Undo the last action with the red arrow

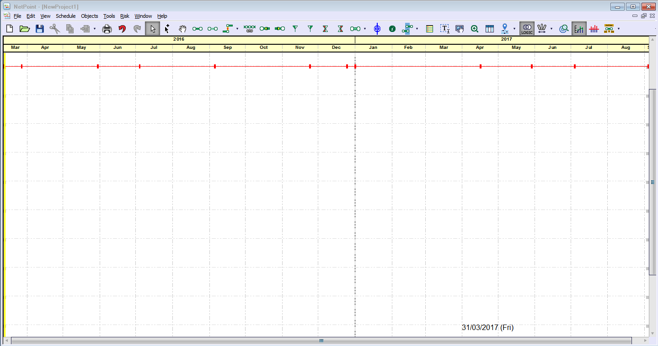coord(122,29)
